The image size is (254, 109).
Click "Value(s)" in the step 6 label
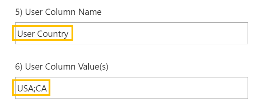tap(93, 67)
